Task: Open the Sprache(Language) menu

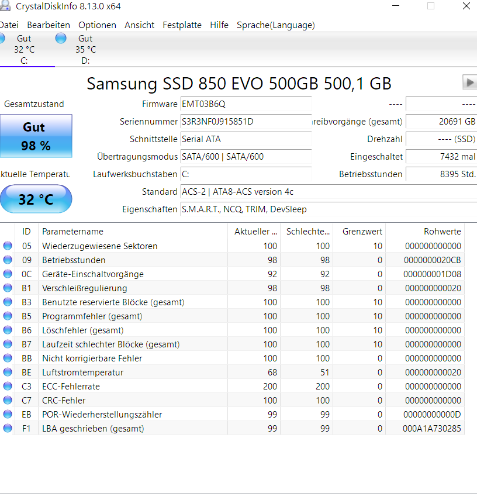Action: coord(276,25)
